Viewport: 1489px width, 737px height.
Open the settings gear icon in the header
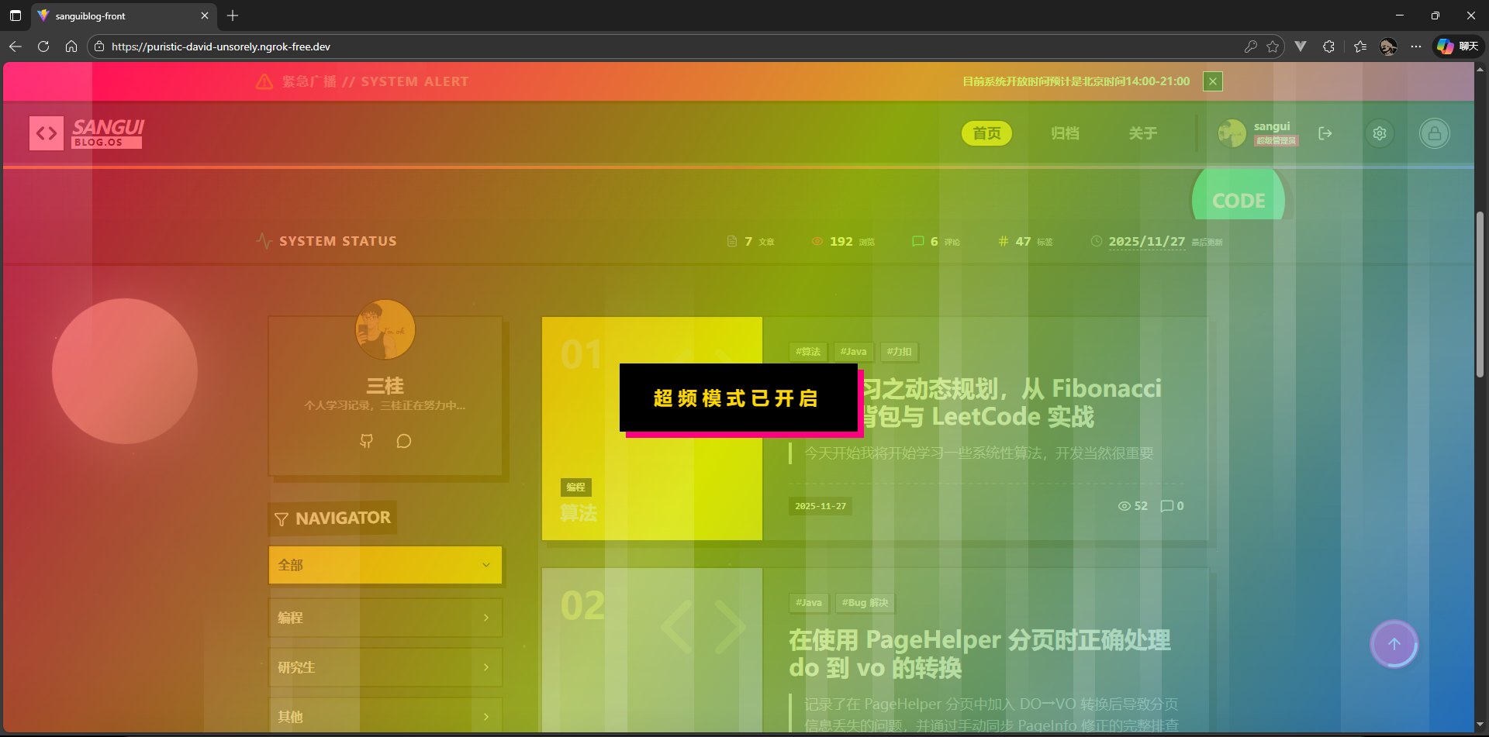pos(1380,133)
